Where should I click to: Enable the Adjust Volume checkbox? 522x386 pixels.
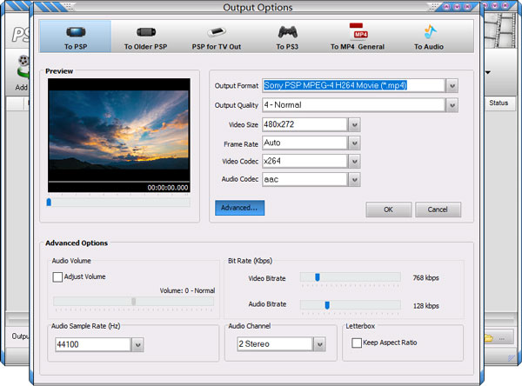(58, 277)
